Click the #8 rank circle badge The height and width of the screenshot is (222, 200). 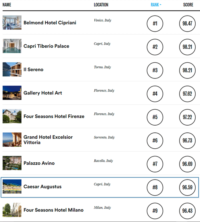point(155,187)
